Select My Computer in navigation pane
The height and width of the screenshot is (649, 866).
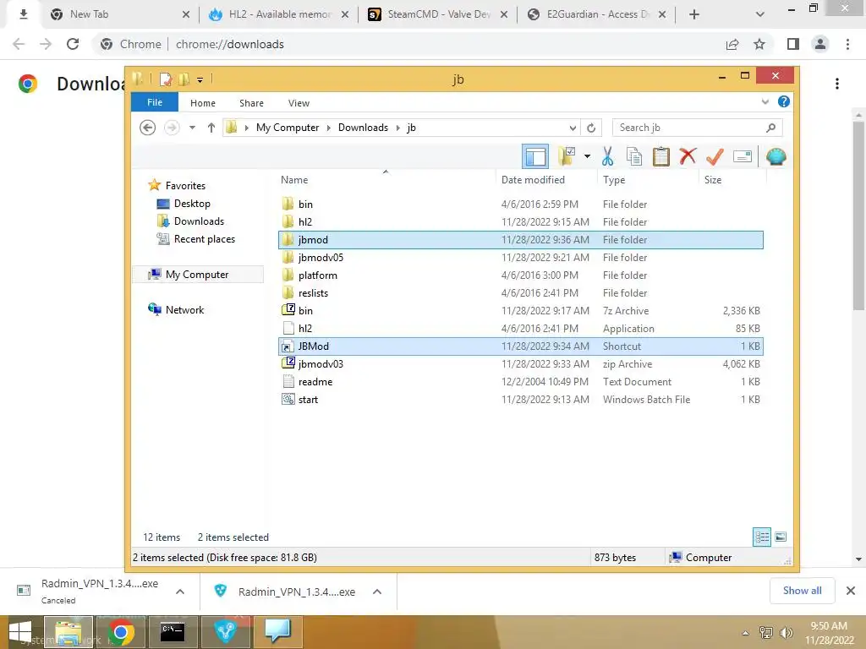196,275
